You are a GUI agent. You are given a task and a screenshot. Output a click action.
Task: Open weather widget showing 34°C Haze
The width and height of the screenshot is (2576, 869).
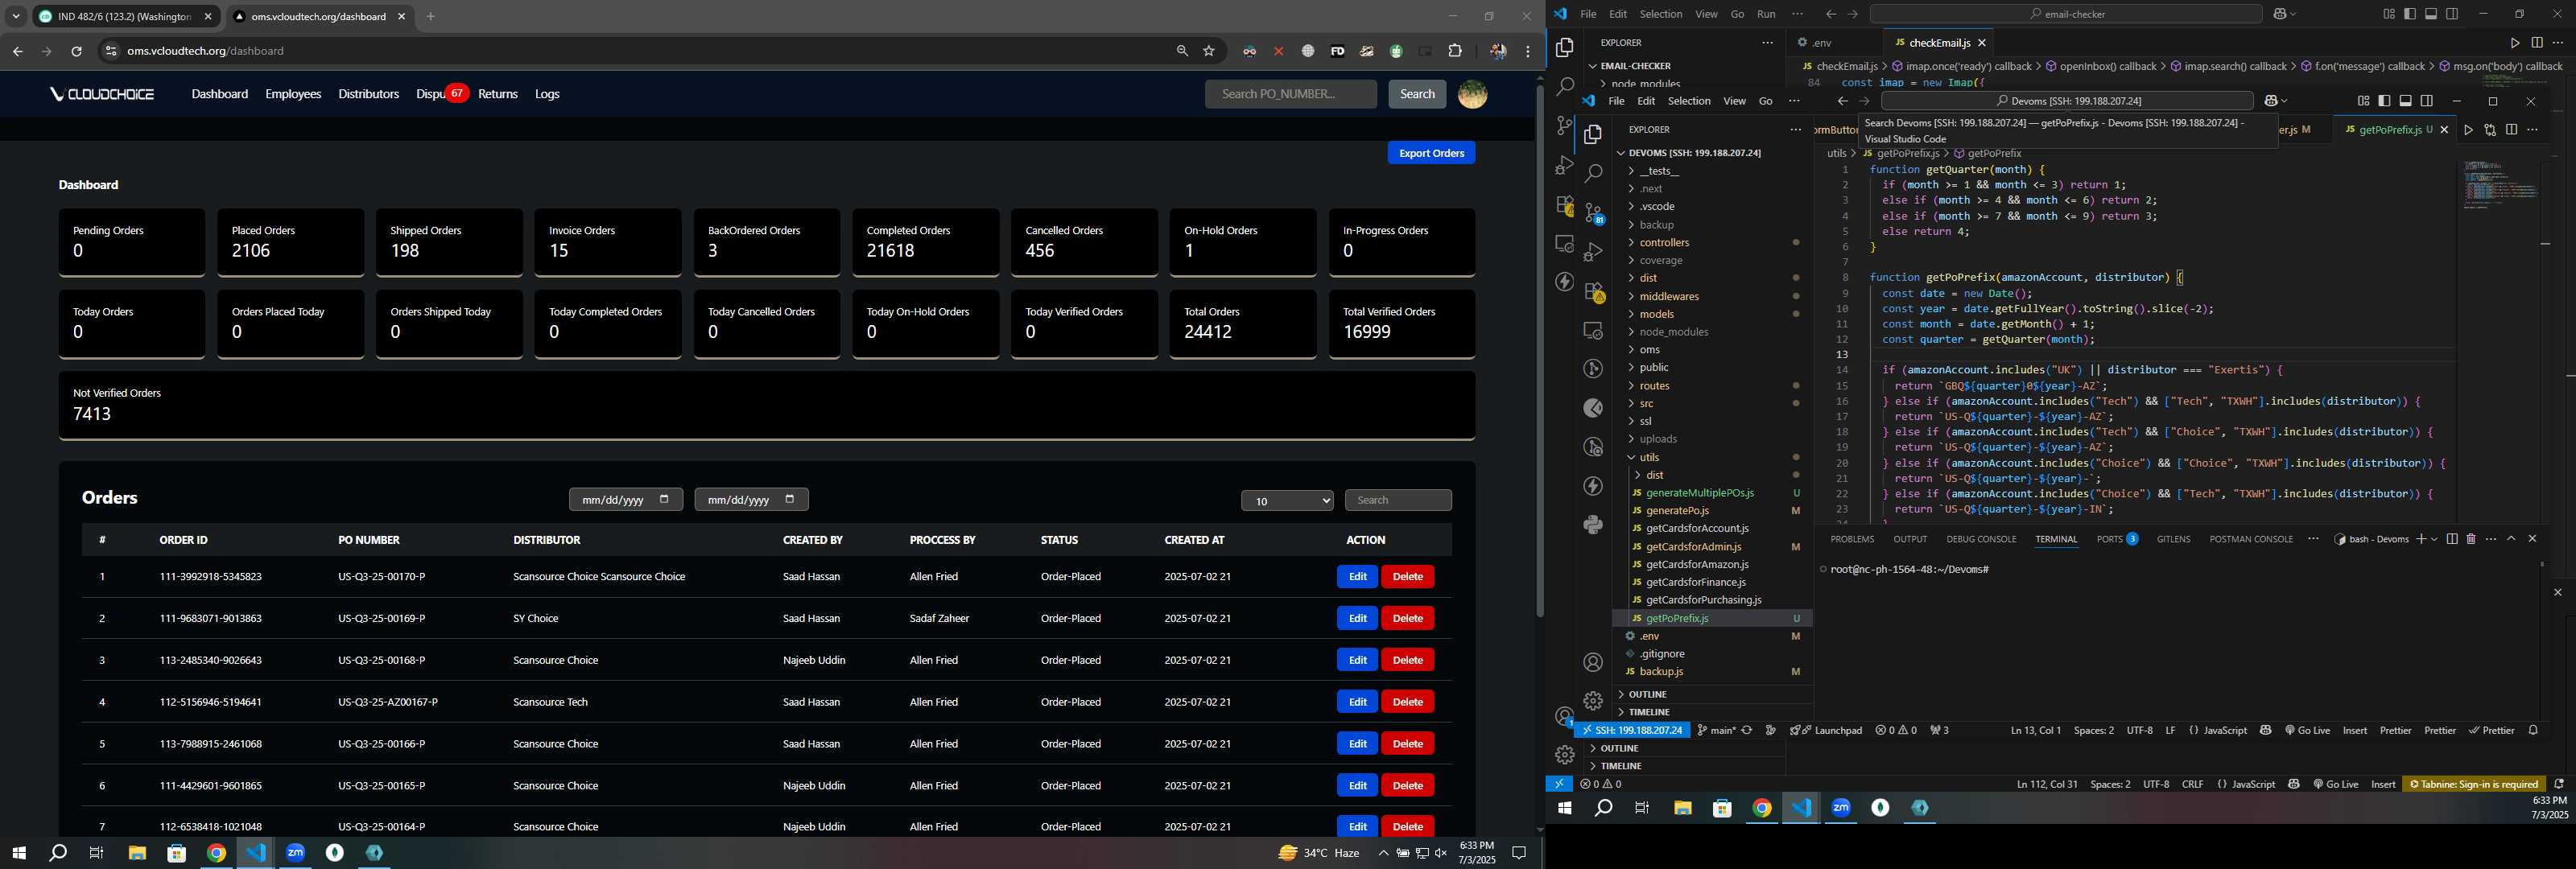(x=1319, y=853)
